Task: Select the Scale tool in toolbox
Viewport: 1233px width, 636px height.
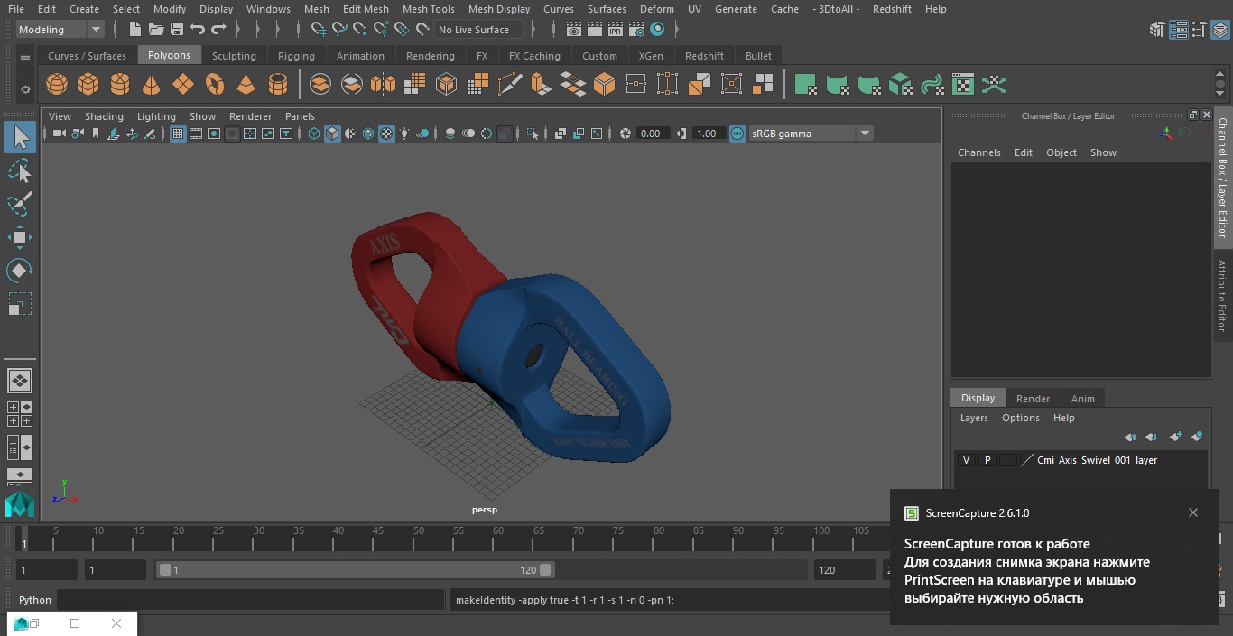Action: pyautogui.click(x=20, y=303)
